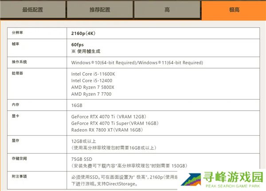Click the 高分辨率纹理包 16GB VRAM note
The width and height of the screenshot is (266, 191).
pos(113,148)
